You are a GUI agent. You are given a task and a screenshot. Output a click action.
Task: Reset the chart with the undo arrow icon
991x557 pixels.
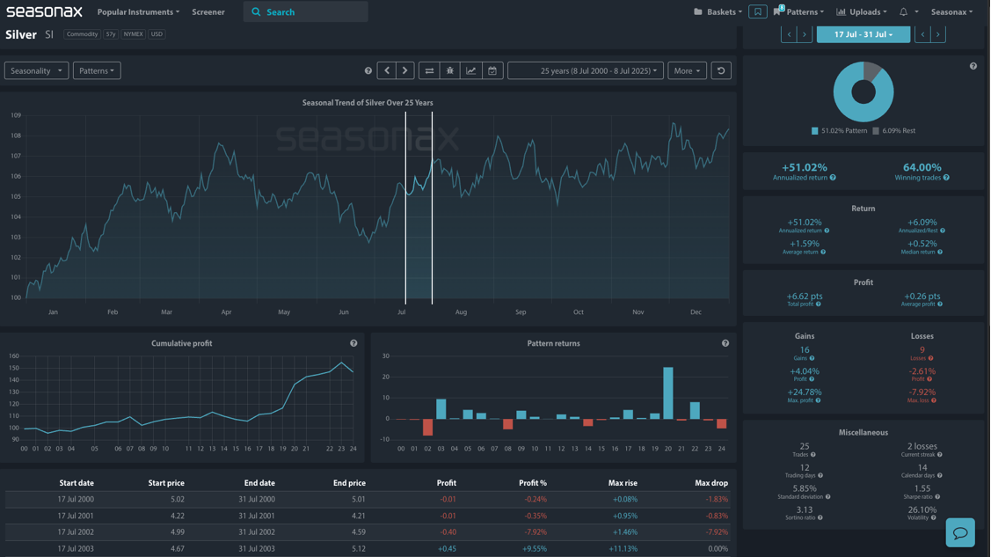click(x=721, y=70)
